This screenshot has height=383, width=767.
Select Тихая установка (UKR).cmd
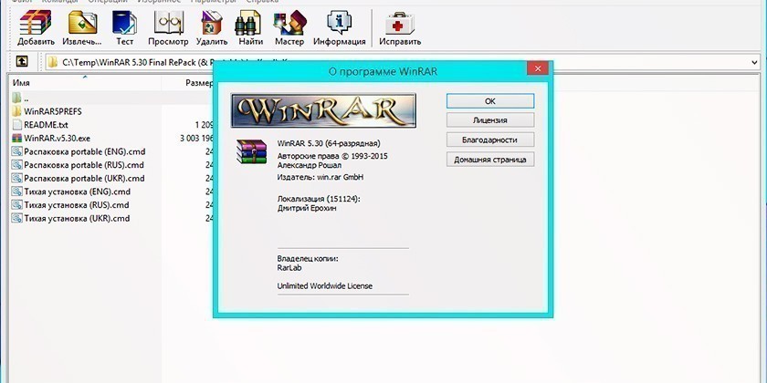tap(77, 218)
